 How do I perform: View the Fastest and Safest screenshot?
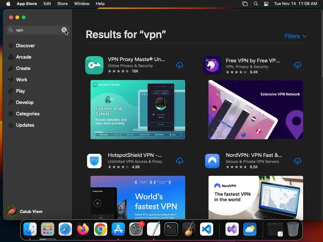[x=138, y=110]
